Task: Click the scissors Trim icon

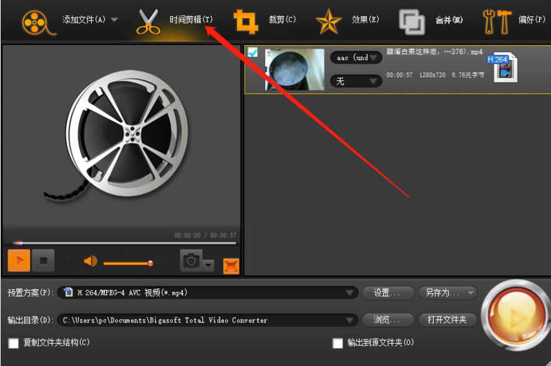Action: click(148, 22)
